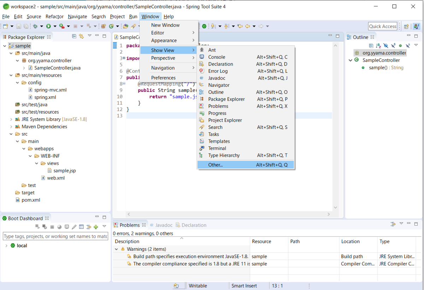Expand the JRE System Library node

pyautogui.click(x=11, y=119)
